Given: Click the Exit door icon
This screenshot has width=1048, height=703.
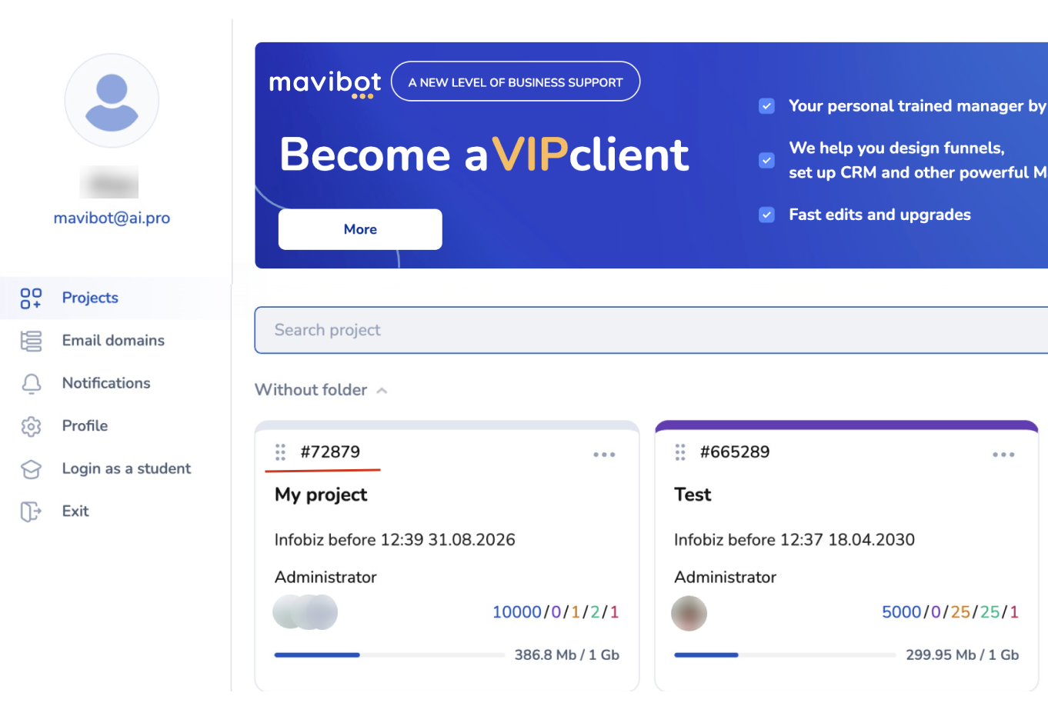Looking at the screenshot, I should click(31, 511).
